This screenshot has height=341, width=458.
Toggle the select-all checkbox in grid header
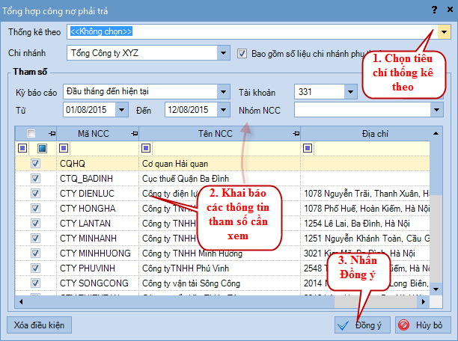point(31,133)
